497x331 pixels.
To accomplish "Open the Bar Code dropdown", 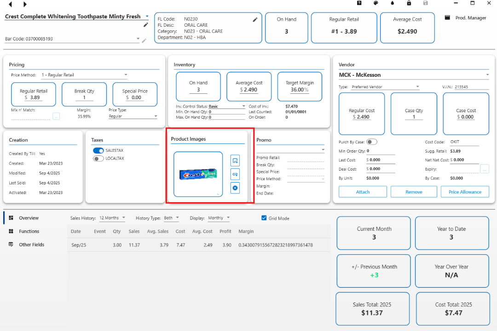I will pos(138,39).
